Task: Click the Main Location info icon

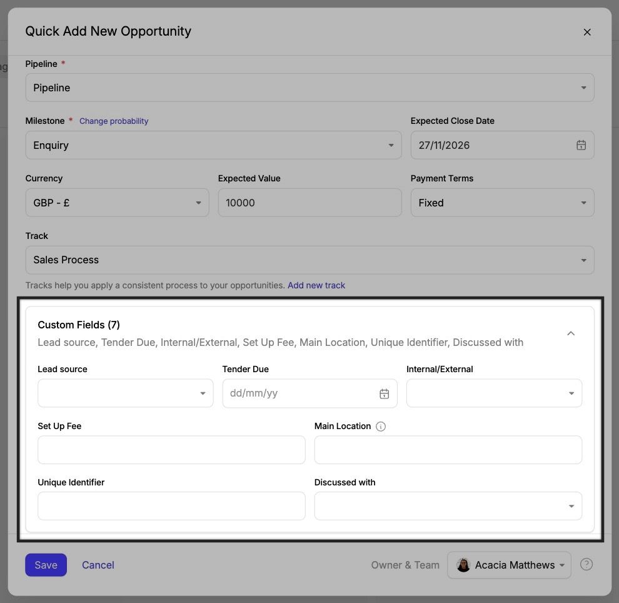Action: (x=381, y=427)
